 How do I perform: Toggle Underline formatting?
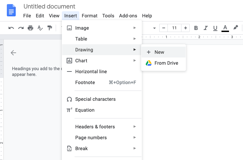[215, 28]
